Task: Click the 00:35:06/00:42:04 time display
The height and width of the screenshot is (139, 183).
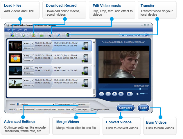Action: (141, 86)
